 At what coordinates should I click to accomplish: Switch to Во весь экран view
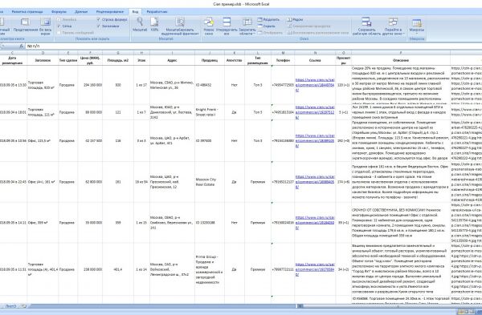45,26
